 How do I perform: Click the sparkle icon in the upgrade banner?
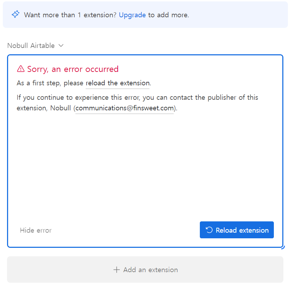tap(16, 14)
